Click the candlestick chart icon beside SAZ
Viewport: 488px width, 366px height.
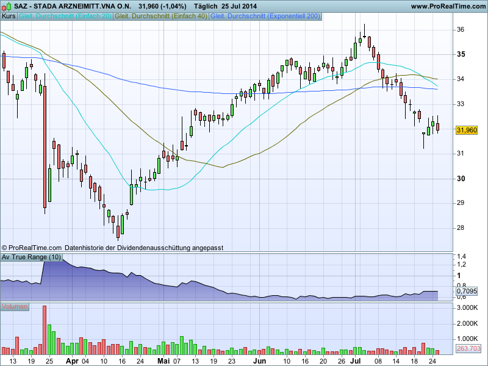(7, 6)
